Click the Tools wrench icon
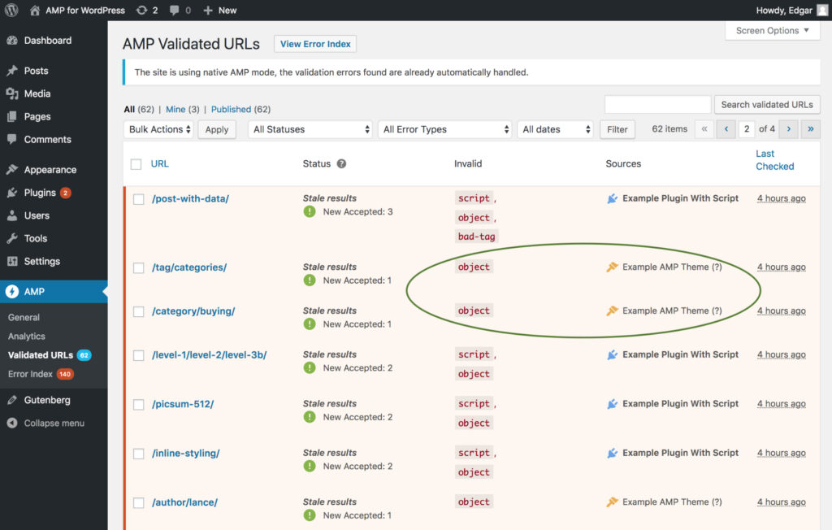The height and width of the screenshot is (530, 832). click(12, 238)
